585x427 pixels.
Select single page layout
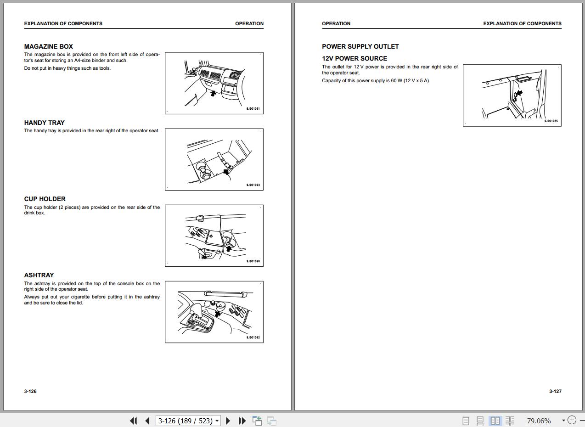[466, 421]
